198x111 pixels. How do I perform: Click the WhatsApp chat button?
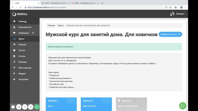point(183,106)
